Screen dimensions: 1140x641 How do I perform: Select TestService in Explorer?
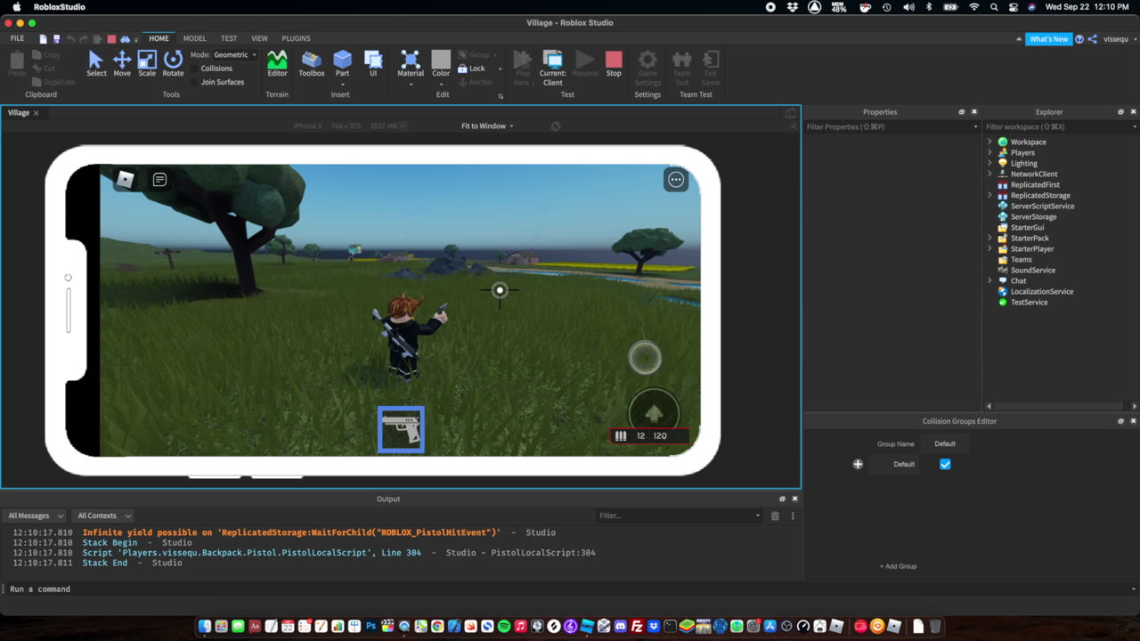1029,303
